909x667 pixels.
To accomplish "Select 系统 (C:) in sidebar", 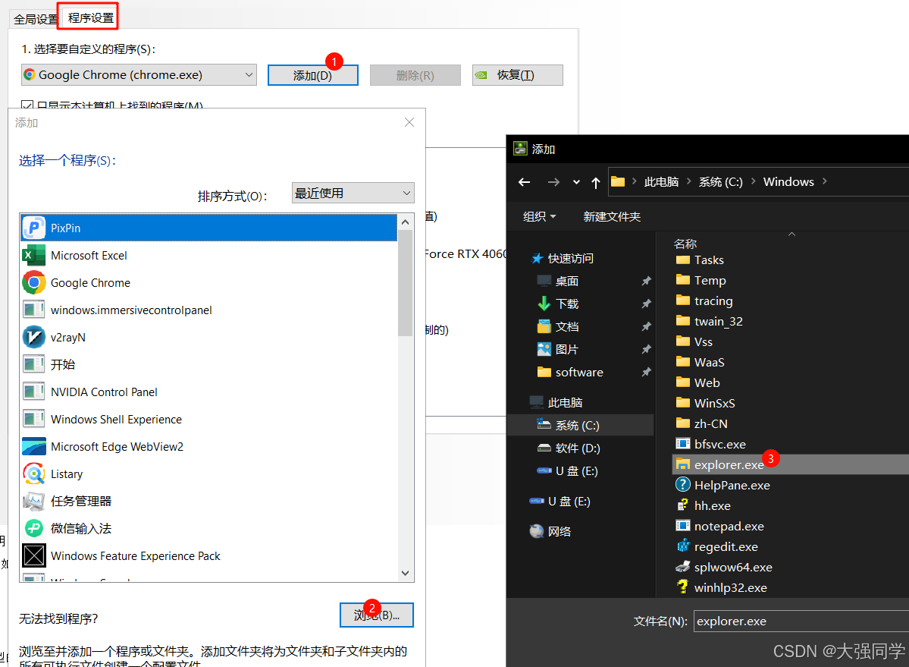I will 580,425.
